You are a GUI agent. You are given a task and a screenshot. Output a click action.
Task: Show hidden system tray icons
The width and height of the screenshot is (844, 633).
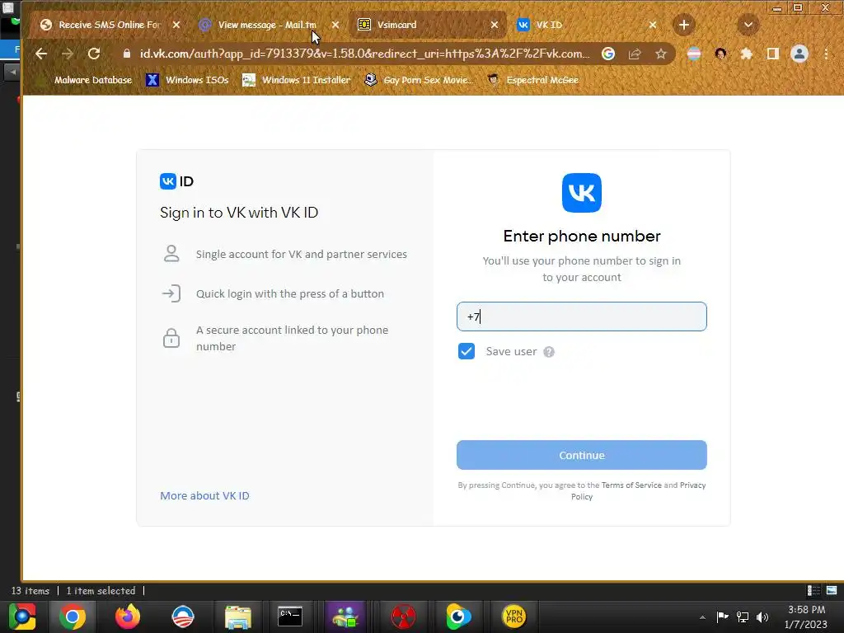pos(702,617)
